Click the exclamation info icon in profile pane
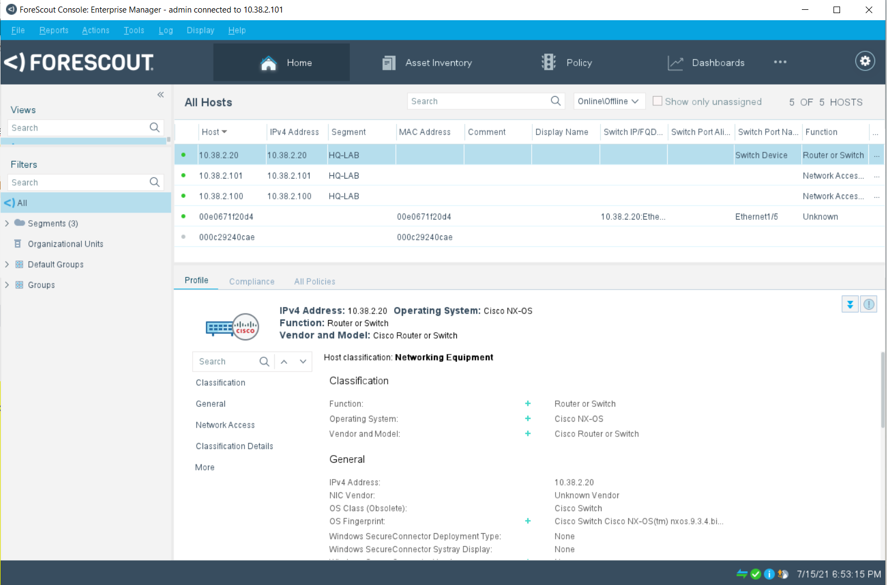887x585 pixels. click(x=868, y=304)
